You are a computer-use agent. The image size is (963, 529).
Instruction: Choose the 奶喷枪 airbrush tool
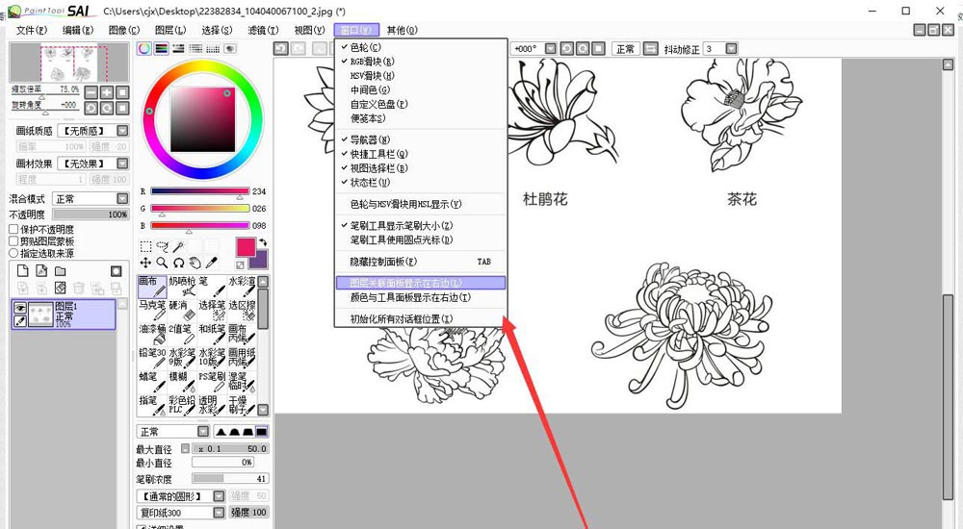[182, 286]
